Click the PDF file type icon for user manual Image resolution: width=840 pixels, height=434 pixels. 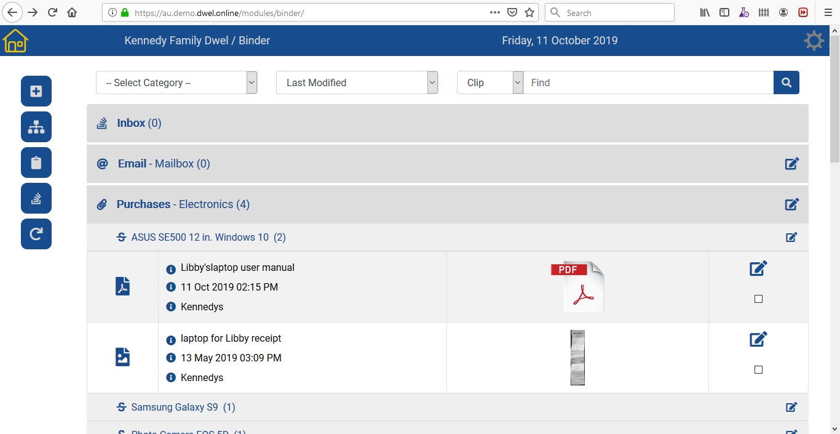[x=123, y=286]
